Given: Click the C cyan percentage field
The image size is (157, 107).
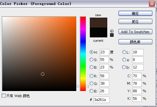Looking at the screenshot, I should [137, 76].
